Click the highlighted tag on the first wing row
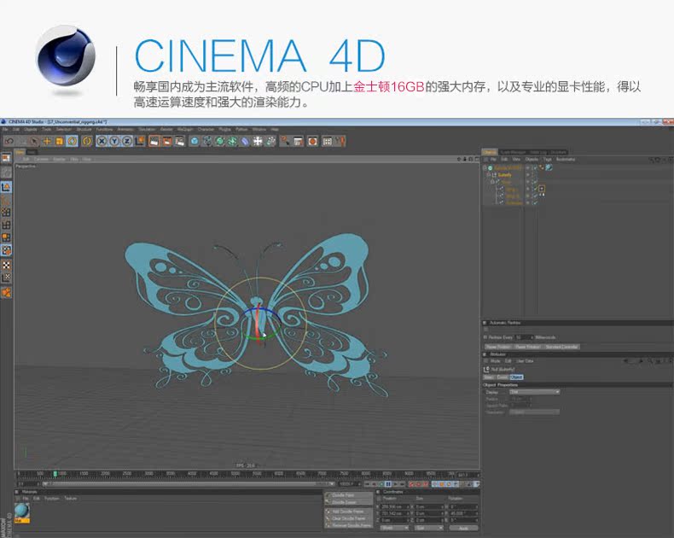674x538 pixels. click(542, 189)
